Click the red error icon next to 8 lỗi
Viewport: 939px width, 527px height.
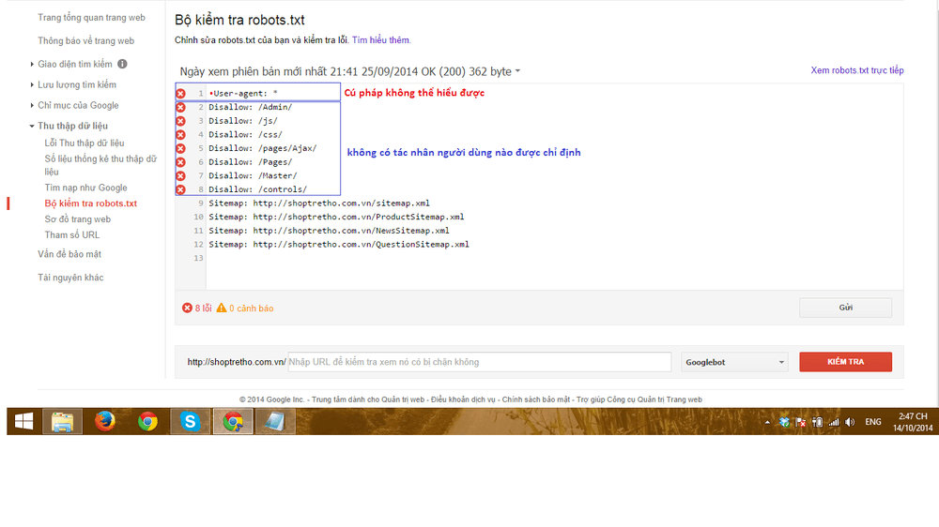(187, 309)
